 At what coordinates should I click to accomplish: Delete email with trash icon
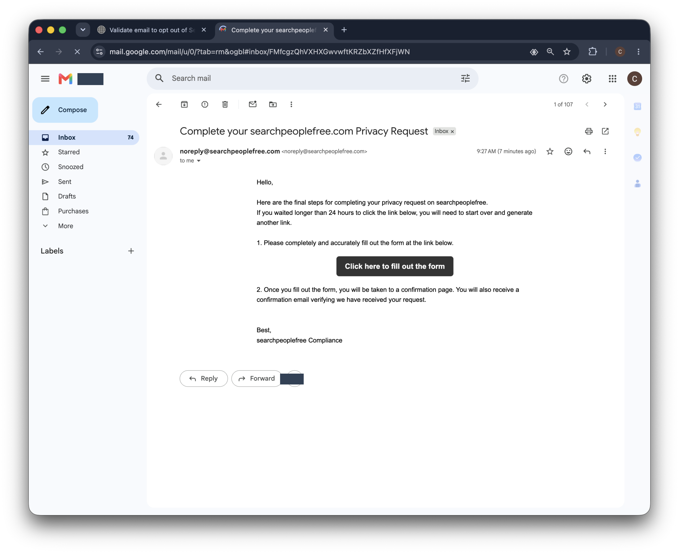(225, 104)
